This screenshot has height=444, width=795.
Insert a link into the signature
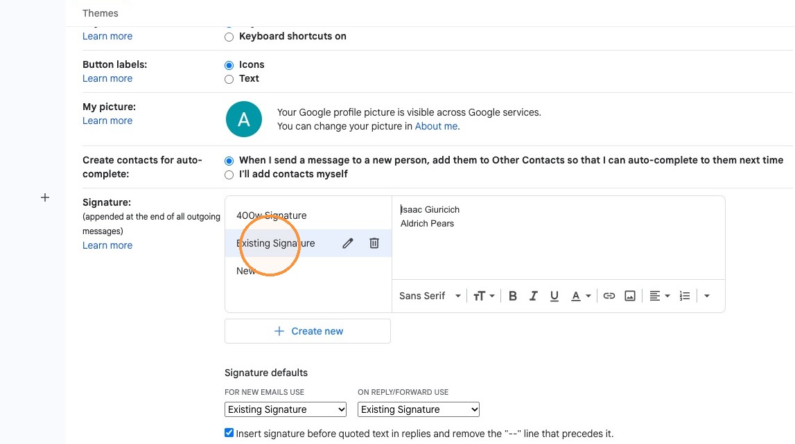[609, 296]
